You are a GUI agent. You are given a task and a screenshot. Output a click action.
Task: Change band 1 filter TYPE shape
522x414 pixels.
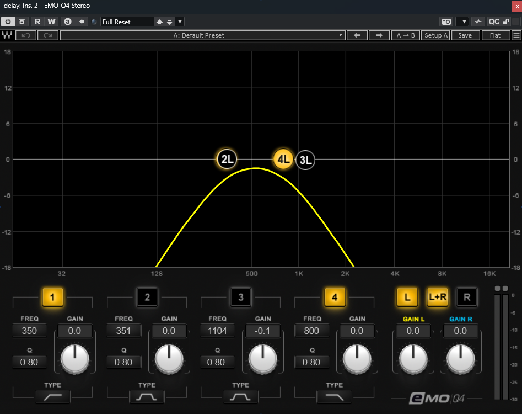(x=52, y=397)
